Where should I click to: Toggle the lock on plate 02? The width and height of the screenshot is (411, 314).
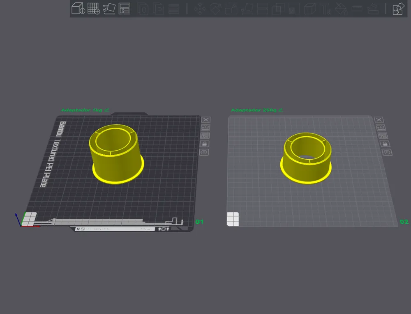385,144
